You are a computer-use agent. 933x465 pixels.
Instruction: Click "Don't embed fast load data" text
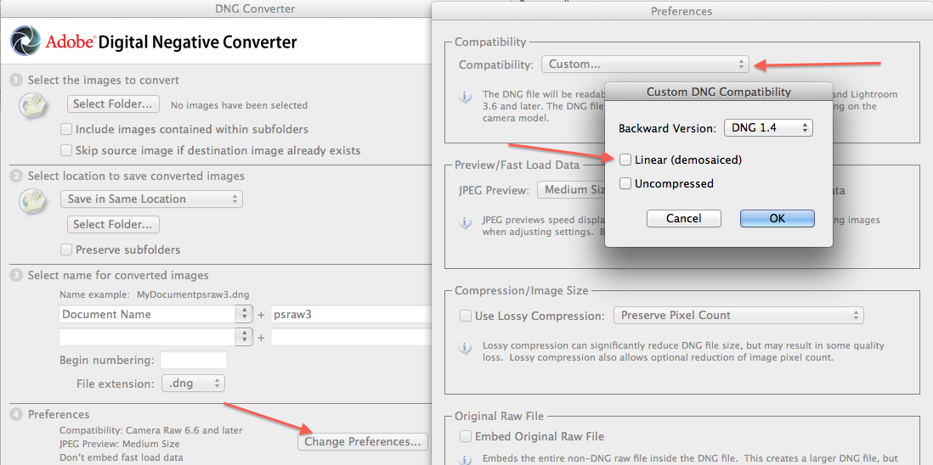122,457
